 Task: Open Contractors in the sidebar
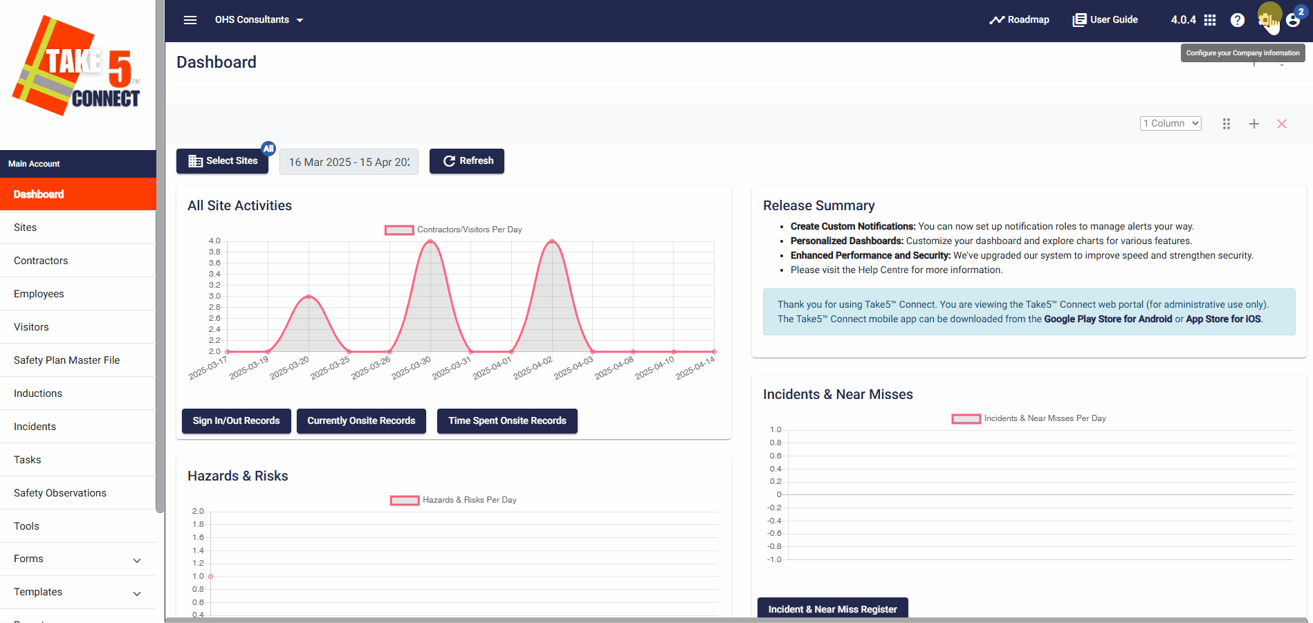click(x=78, y=261)
